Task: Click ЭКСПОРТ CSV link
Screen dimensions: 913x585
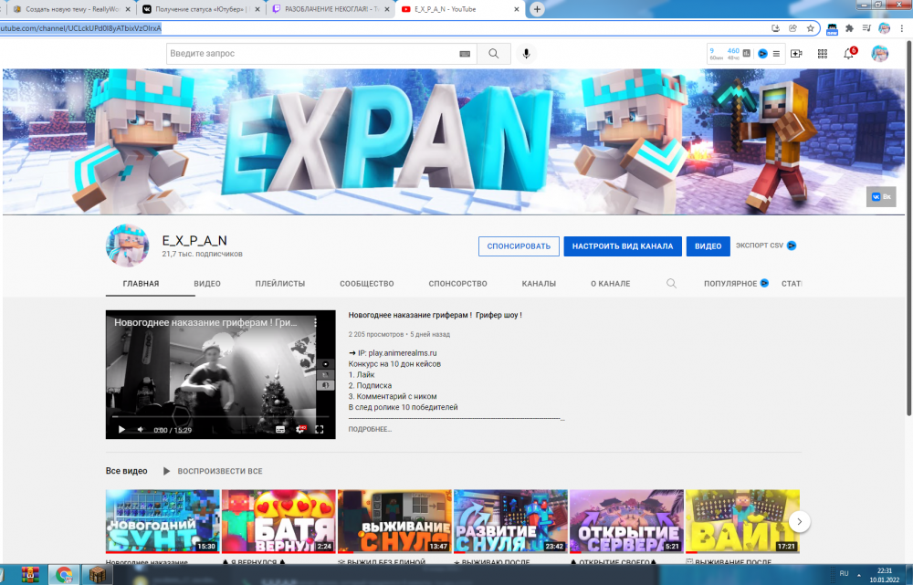Action: pyautogui.click(x=765, y=245)
